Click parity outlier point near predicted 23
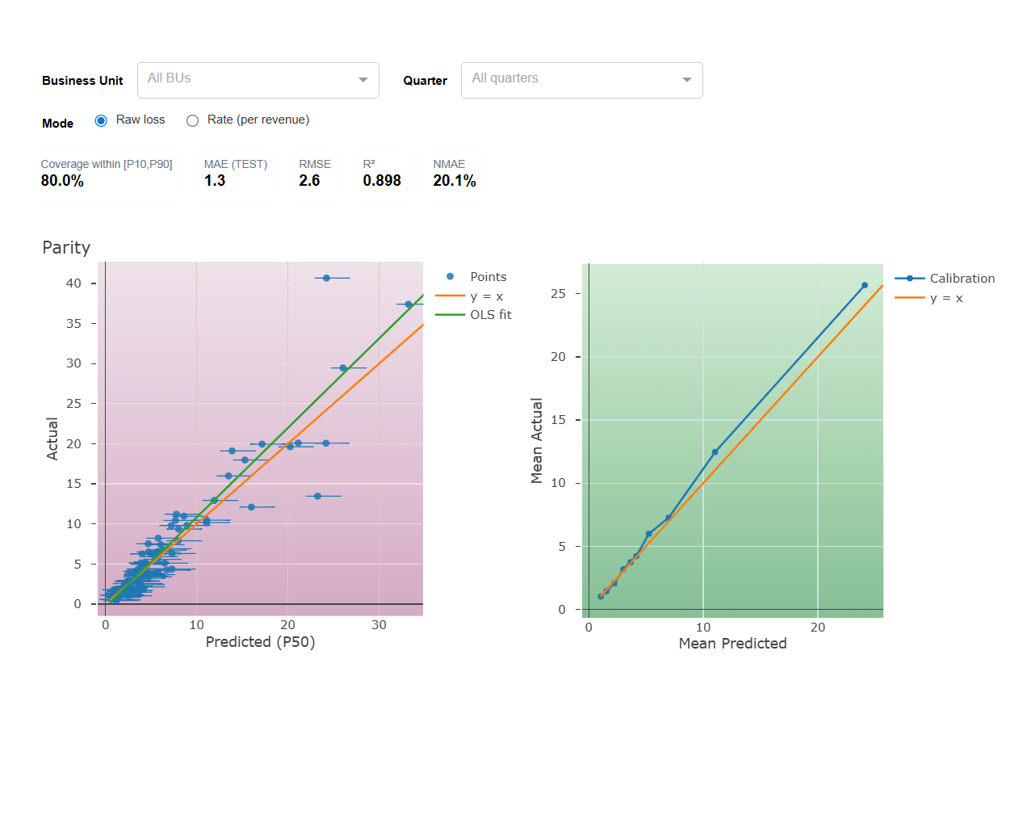The width and height of the screenshot is (1031, 827). [317, 496]
